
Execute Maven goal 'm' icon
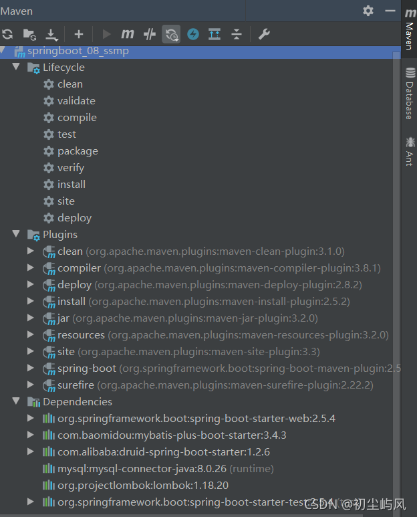pyautogui.click(x=128, y=33)
